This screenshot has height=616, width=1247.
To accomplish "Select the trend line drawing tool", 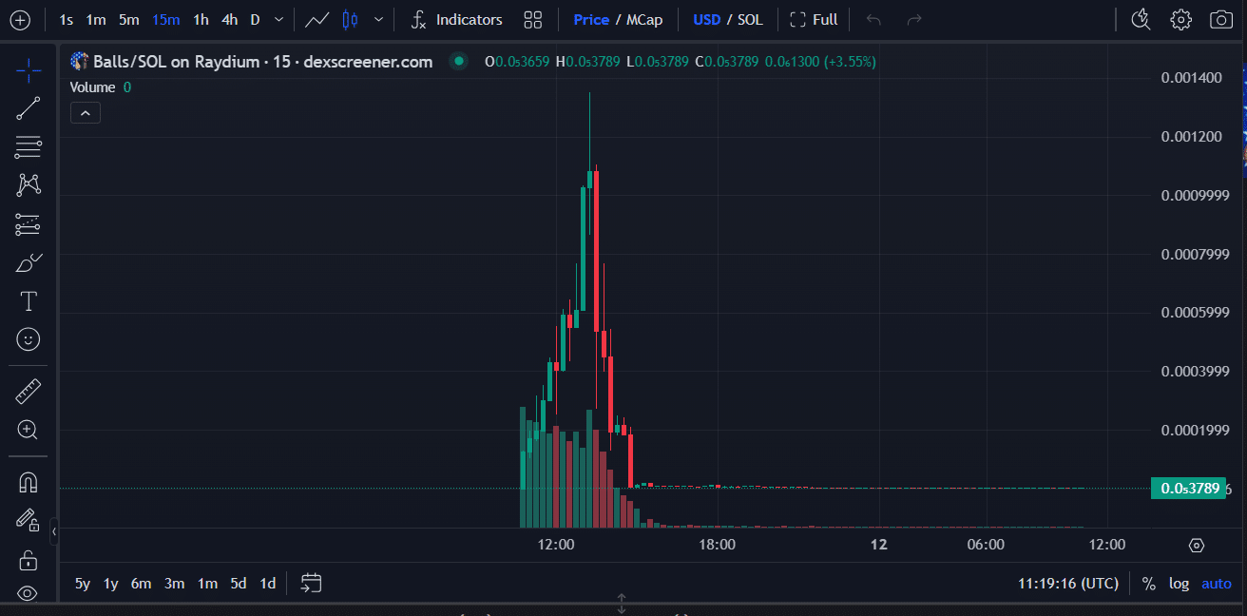I will point(29,108).
